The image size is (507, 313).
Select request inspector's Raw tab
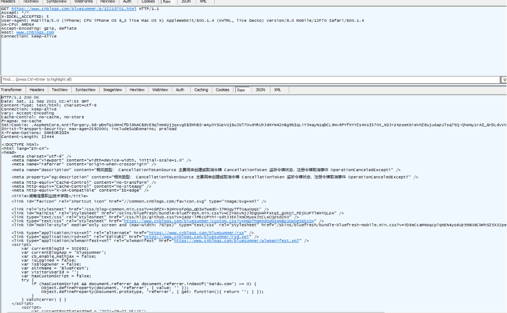167,2
